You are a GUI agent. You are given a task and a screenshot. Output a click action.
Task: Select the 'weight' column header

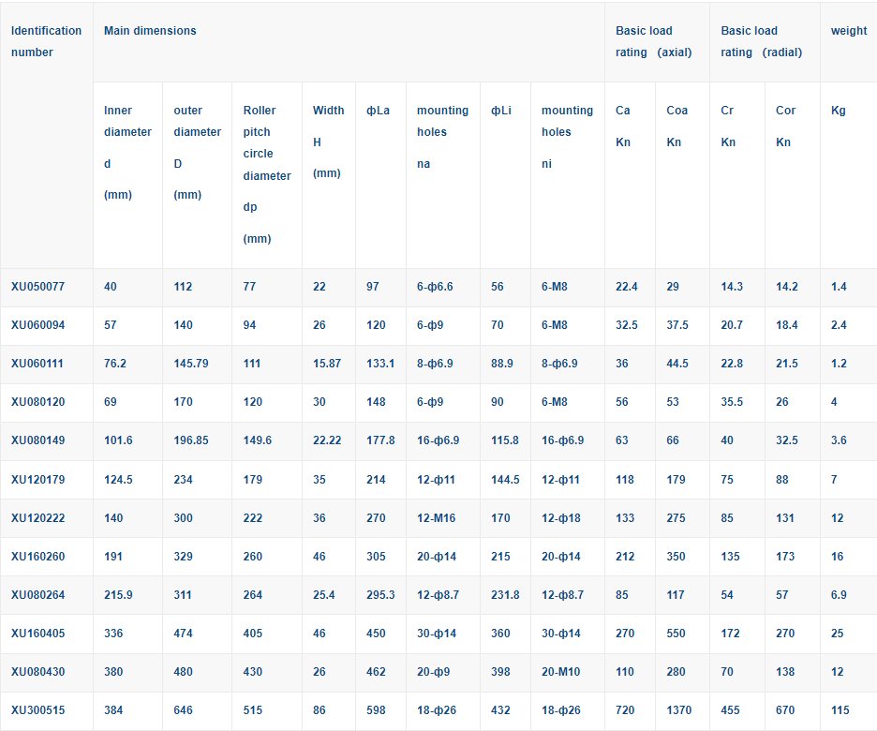coord(848,31)
